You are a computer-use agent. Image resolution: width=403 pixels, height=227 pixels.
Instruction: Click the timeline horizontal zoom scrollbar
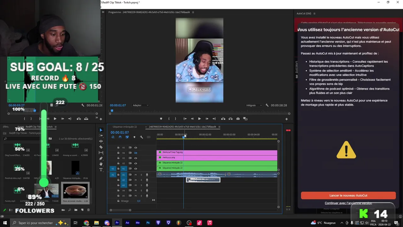[x=120, y=210]
